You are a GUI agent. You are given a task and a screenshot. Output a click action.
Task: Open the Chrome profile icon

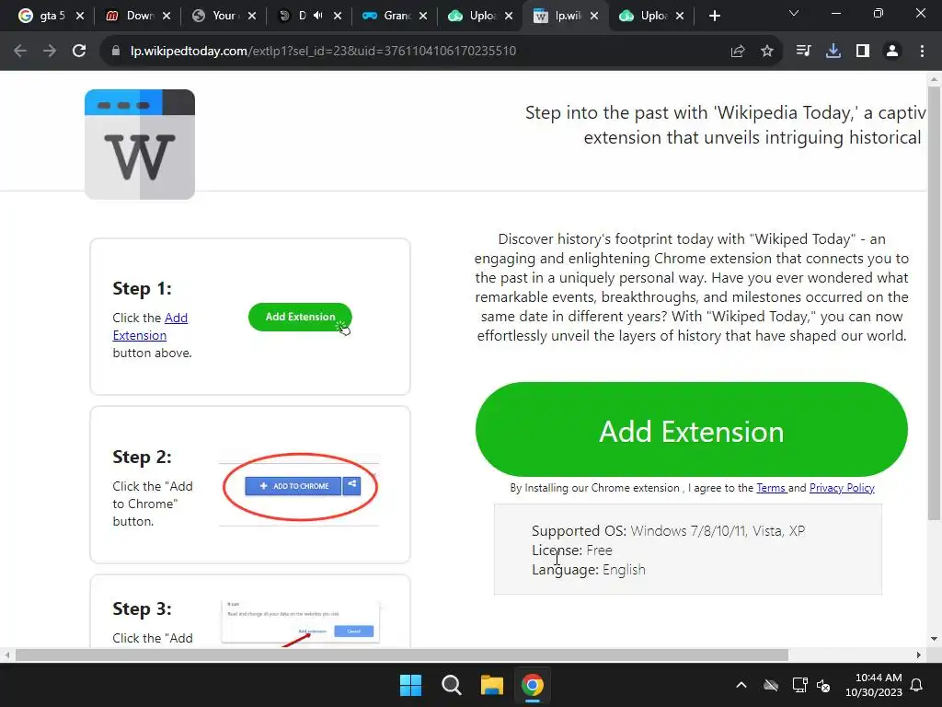[x=892, y=52]
